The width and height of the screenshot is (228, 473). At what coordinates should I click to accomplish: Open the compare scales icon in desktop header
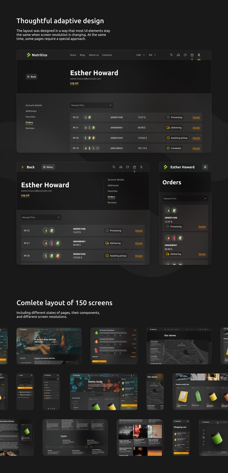pos(178,55)
